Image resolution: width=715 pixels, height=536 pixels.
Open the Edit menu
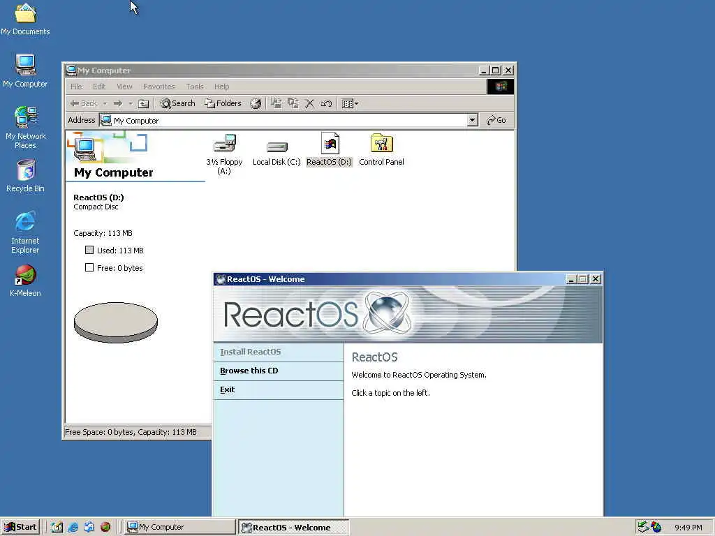[x=99, y=87]
